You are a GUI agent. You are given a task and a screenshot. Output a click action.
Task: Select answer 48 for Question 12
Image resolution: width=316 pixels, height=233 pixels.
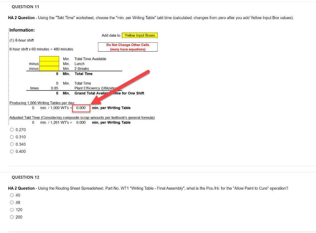tap(11, 202)
